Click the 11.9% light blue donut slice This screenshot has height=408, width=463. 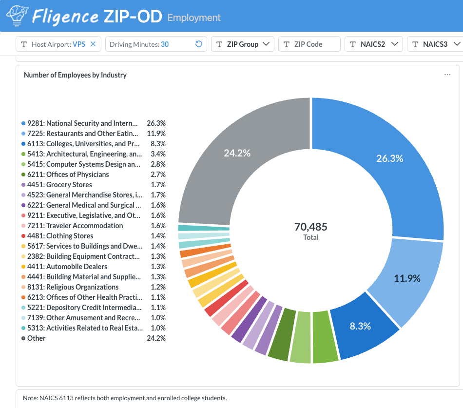tap(407, 278)
